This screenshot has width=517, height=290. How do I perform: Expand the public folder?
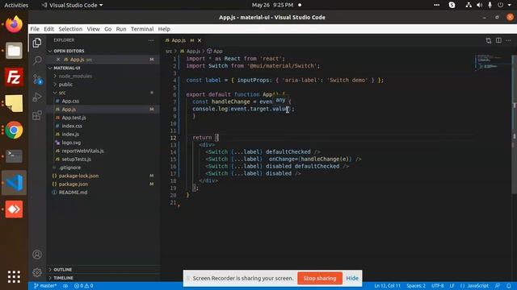coord(65,84)
